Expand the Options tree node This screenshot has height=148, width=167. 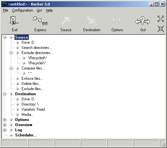(x=4, y=120)
